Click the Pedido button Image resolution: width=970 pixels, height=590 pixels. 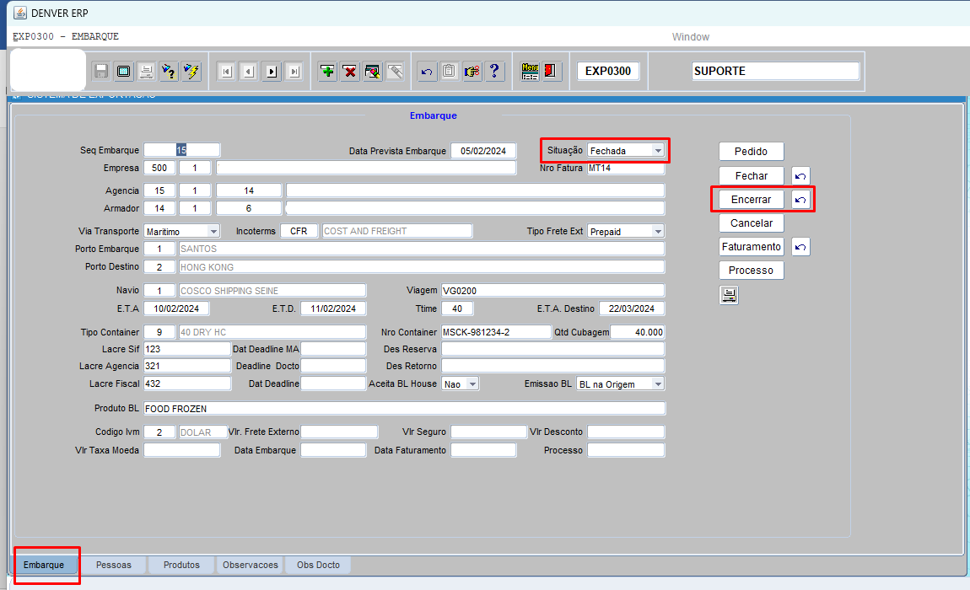(751, 152)
